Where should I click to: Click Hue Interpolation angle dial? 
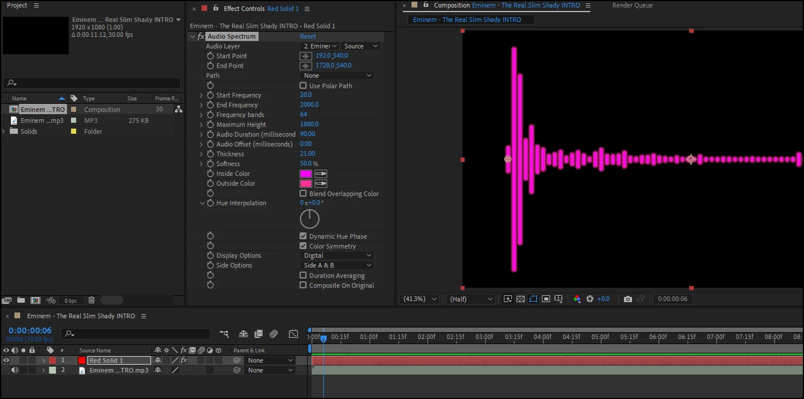click(310, 219)
